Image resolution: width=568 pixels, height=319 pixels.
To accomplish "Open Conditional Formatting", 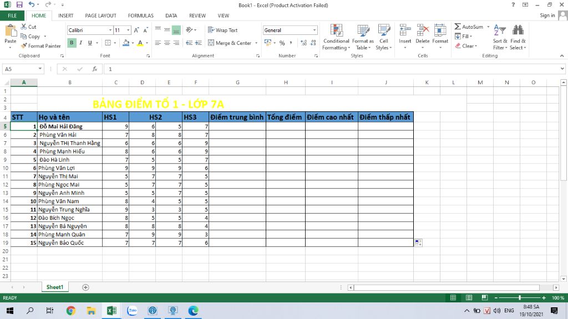I will (x=336, y=37).
